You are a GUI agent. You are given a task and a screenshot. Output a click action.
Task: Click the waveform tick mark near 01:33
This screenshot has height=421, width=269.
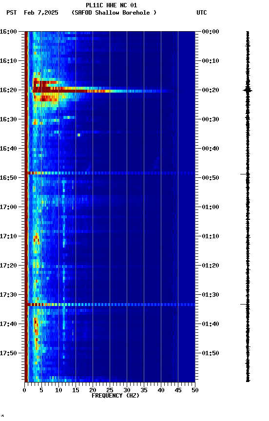[x=243, y=305]
